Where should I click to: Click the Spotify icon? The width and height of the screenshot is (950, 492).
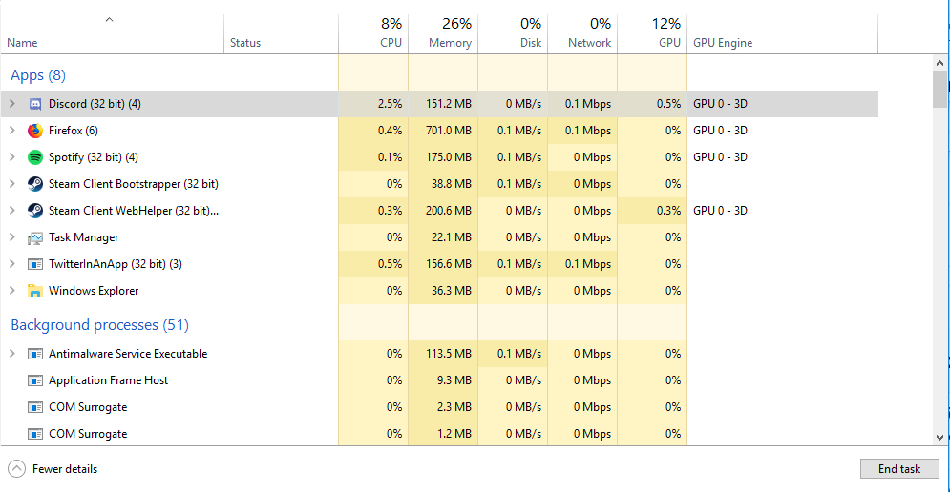point(35,157)
